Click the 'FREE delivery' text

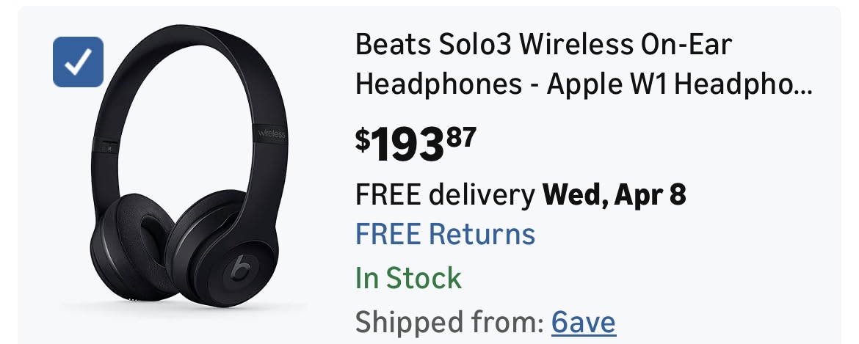tap(445, 195)
